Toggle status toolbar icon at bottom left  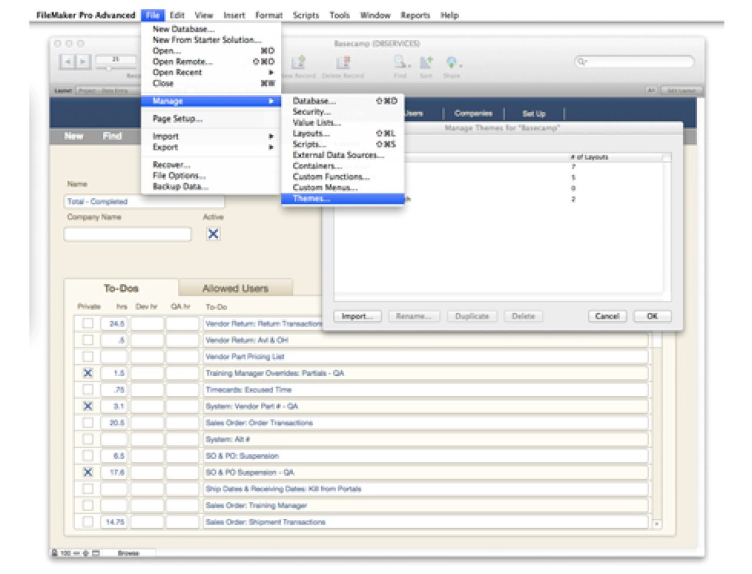96,553
